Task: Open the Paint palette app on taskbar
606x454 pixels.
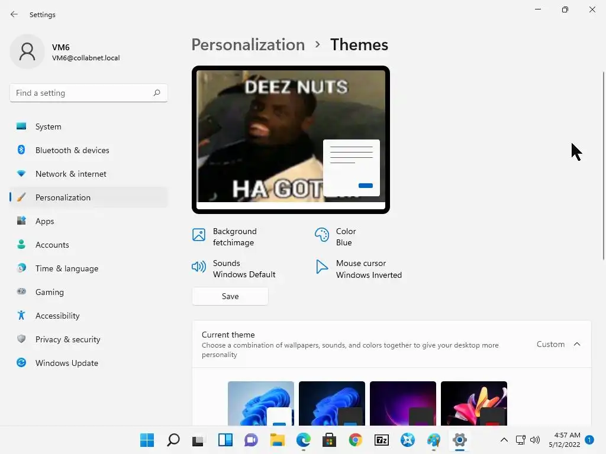Action: [434, 440]
